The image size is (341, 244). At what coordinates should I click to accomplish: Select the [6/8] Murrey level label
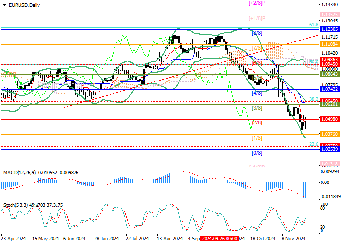tap(257, 63)
